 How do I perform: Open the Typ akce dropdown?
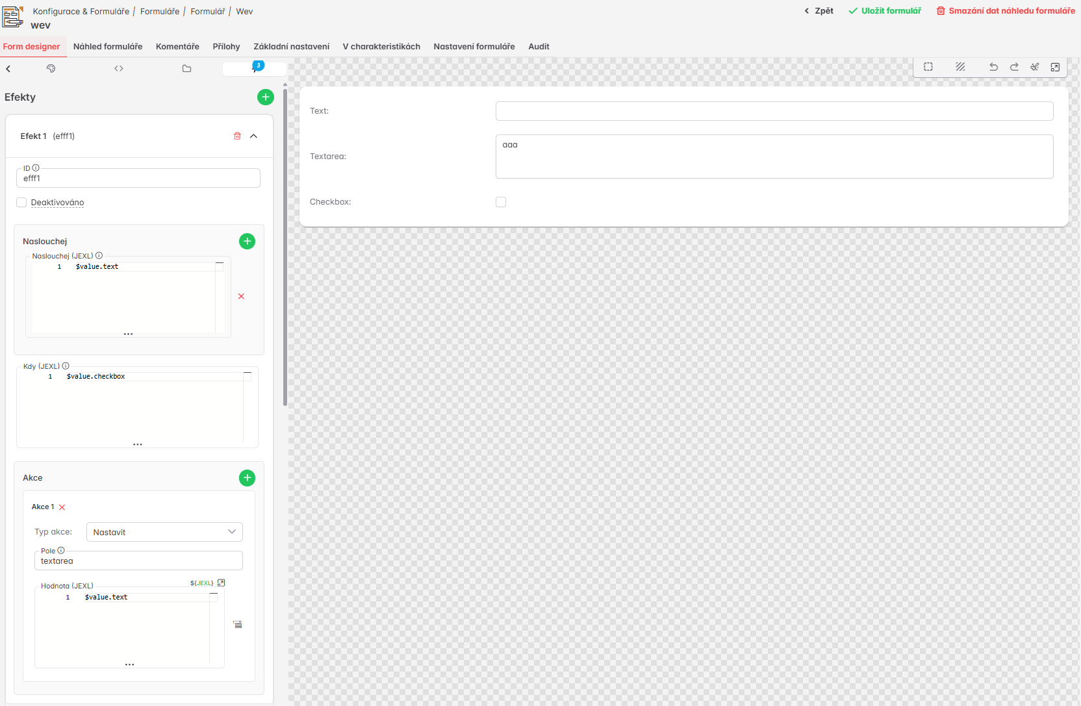tap(164, 532)
